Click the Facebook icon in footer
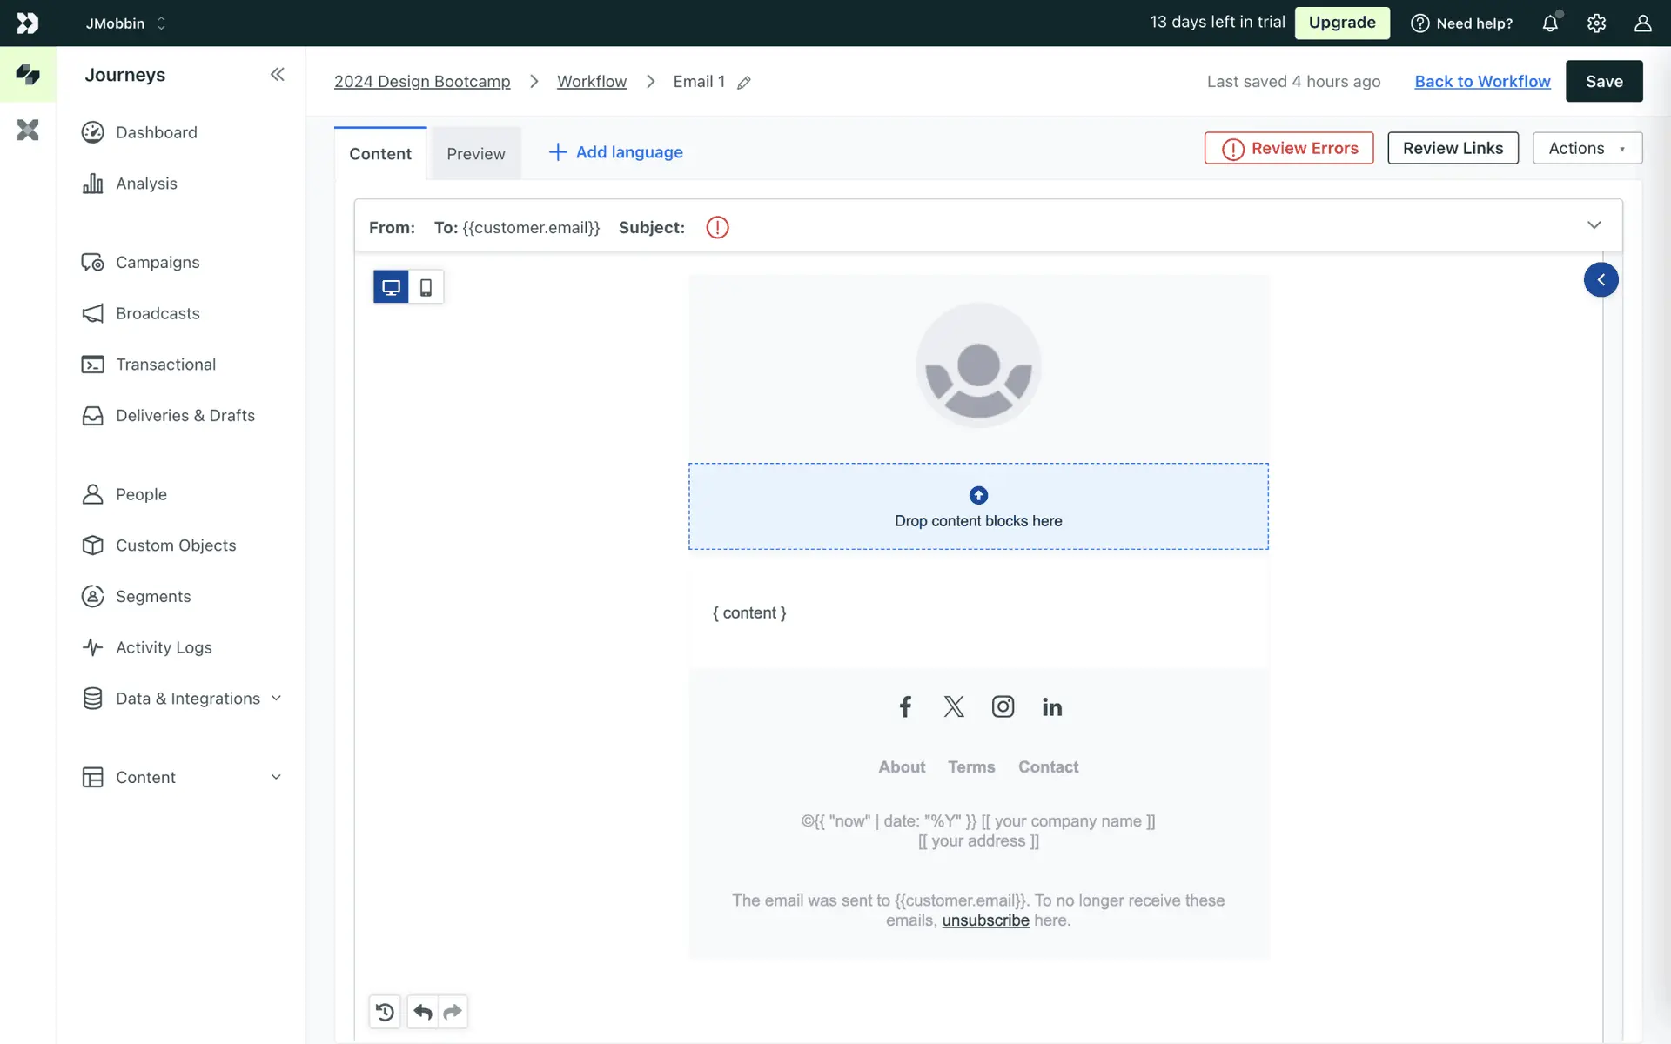Viewport: 1671px width, 1044px height. click(x=905, y=706)
